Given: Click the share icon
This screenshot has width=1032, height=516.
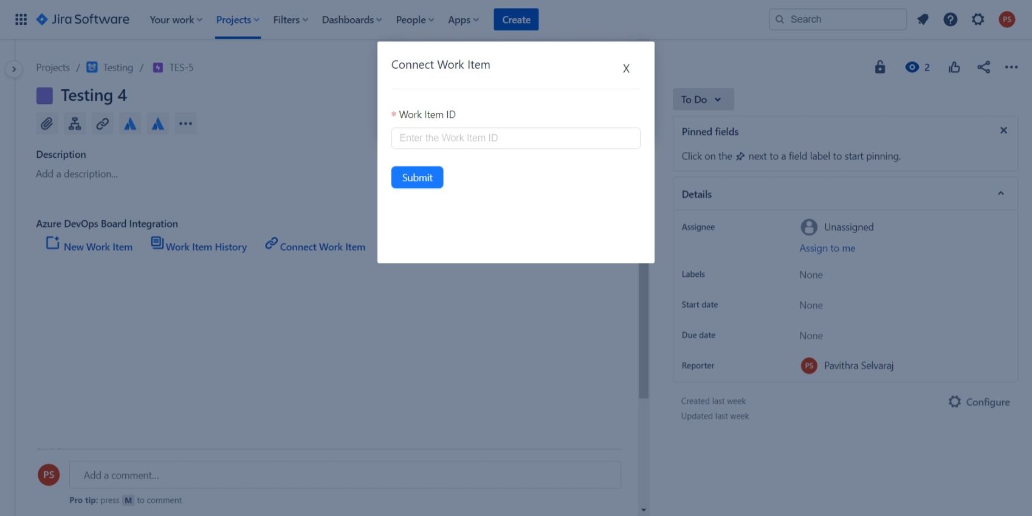Looking at the screenshot, I should pos(983,67).
